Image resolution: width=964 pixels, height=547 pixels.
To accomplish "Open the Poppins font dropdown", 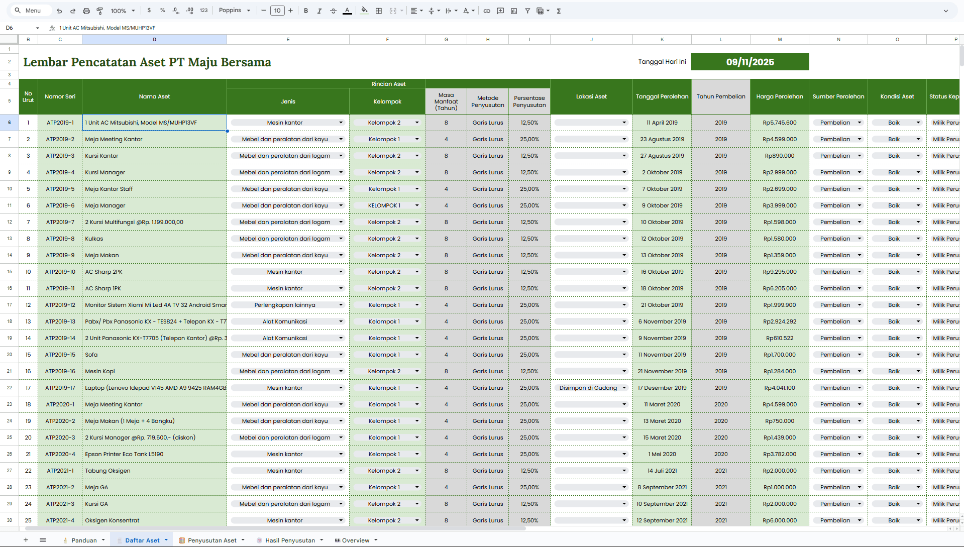I will [x=235, y=11].
